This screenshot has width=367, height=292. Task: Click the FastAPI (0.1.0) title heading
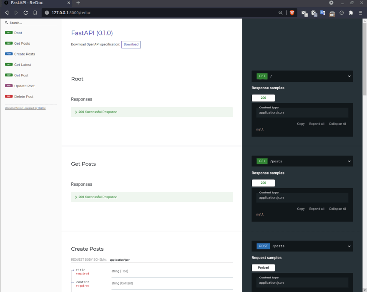[x=92, y=33]
